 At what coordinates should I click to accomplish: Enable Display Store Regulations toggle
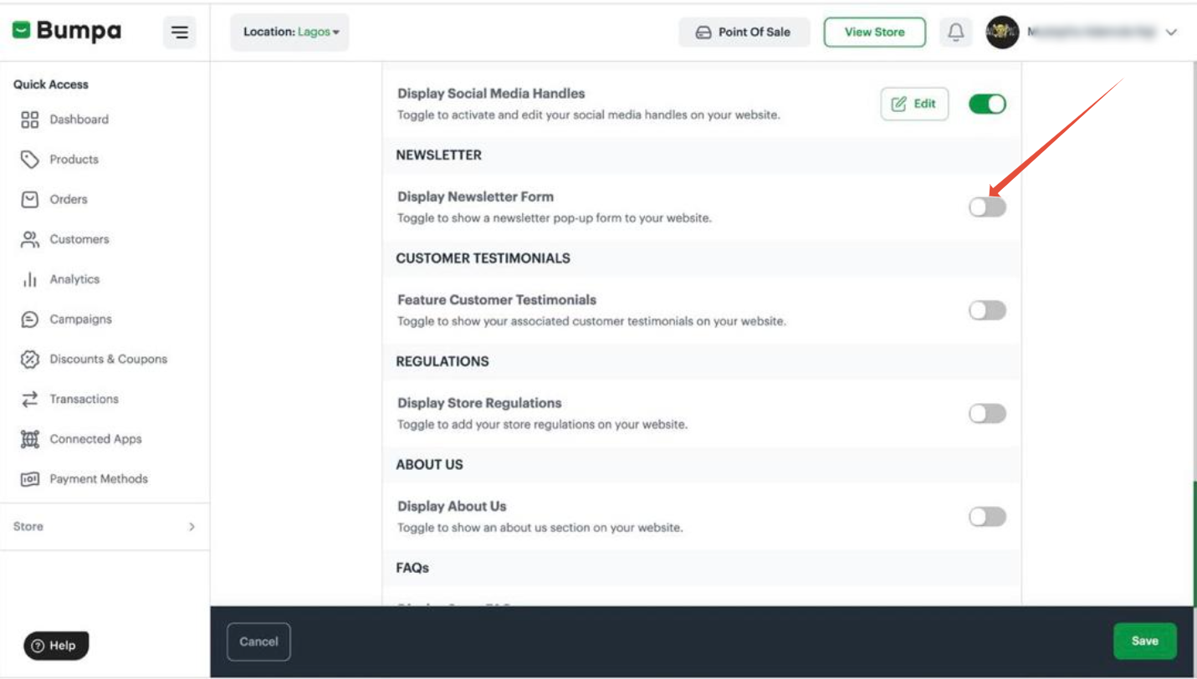[987, 413]
